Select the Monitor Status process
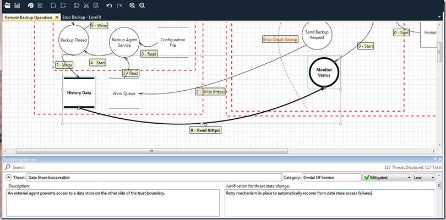Image resolution: width=446 pixels, height=220 pixels. click(324, 73)
